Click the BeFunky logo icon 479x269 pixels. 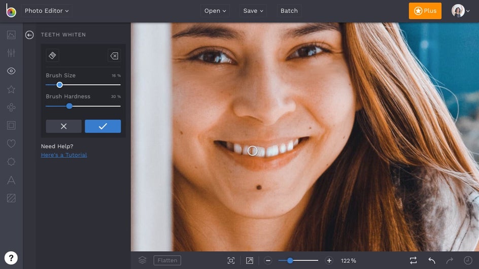point(11,11)
